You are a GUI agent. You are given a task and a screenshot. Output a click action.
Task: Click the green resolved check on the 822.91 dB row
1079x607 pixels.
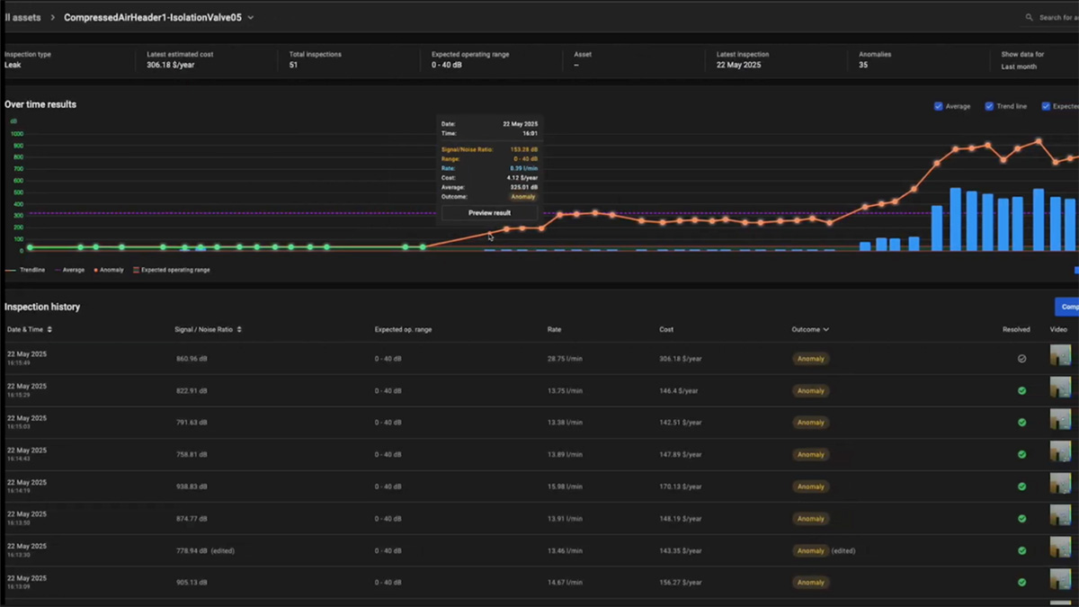point(1021,390)
